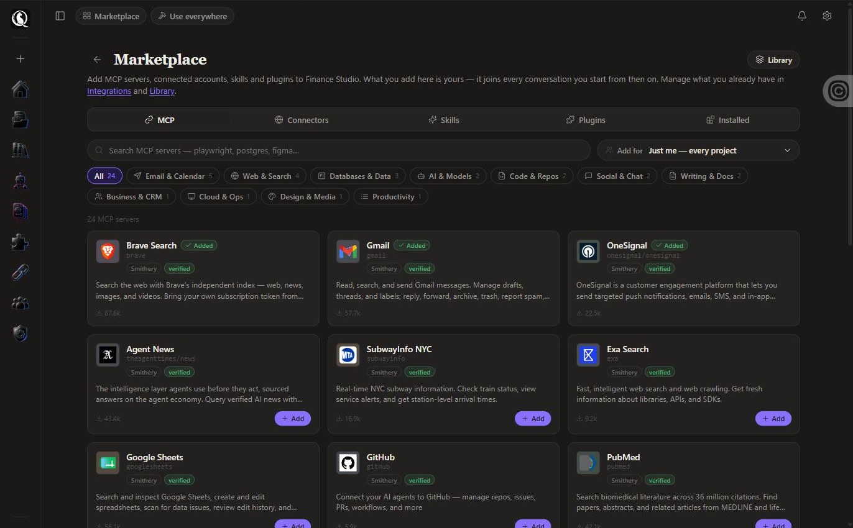Click the Exa Search logo icon
853x528 pixels.
pos(588,355)
